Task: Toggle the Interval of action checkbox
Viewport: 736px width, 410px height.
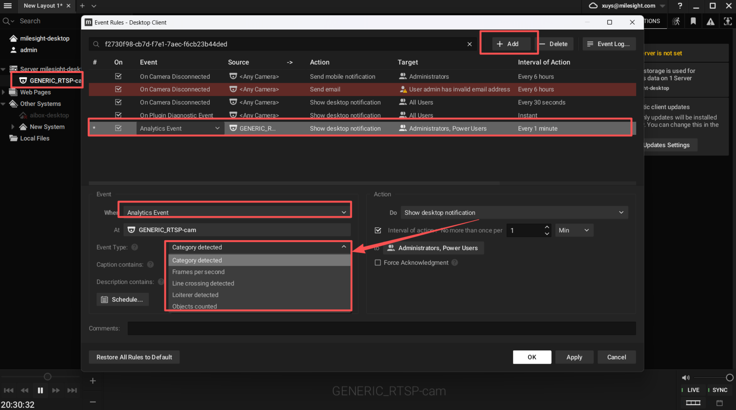Action: point(378,230)
